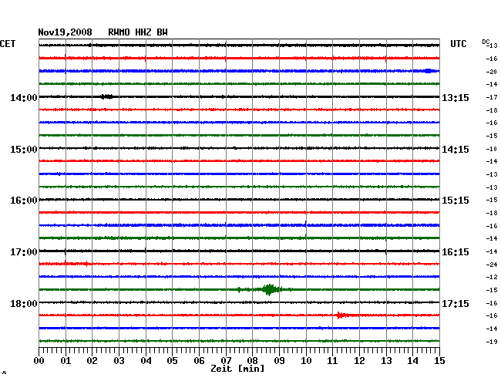
Task: Click the red seismic burst near minute 11
Action: tap(341, 315)
